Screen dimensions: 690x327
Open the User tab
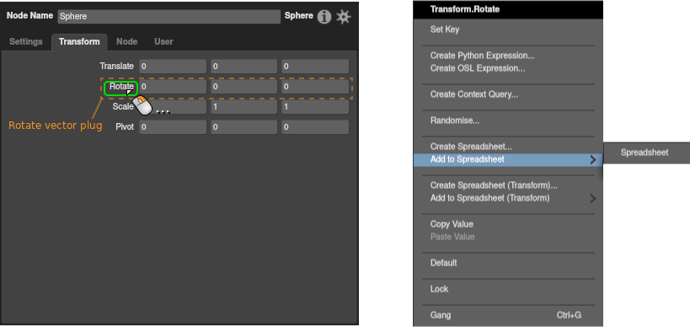(163, 42)
